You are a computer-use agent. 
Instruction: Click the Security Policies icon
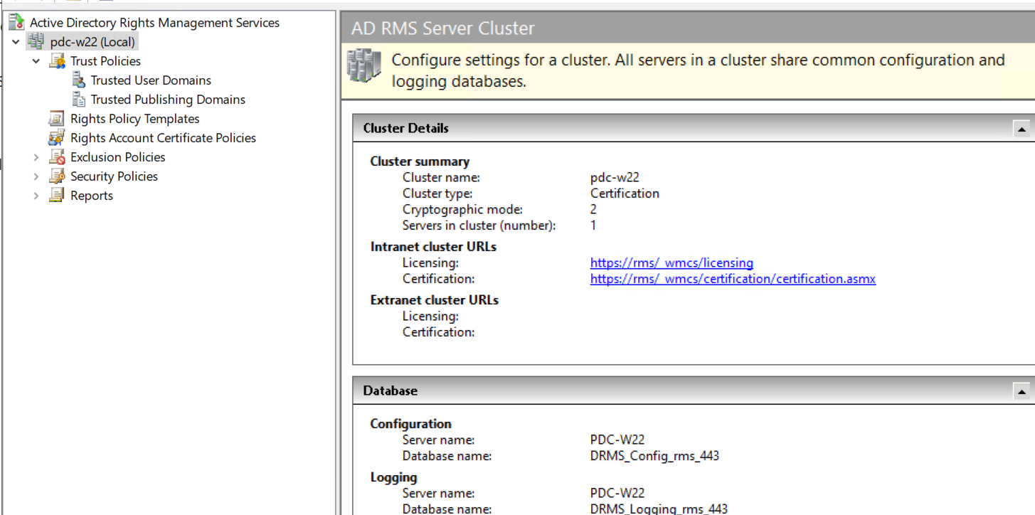[x=57, y=176]
